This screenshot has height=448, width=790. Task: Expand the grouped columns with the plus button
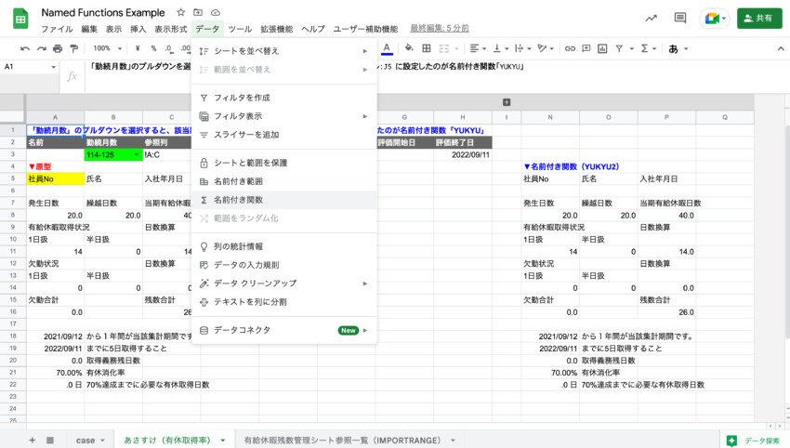pyautogui.click(x=506, y=102)
